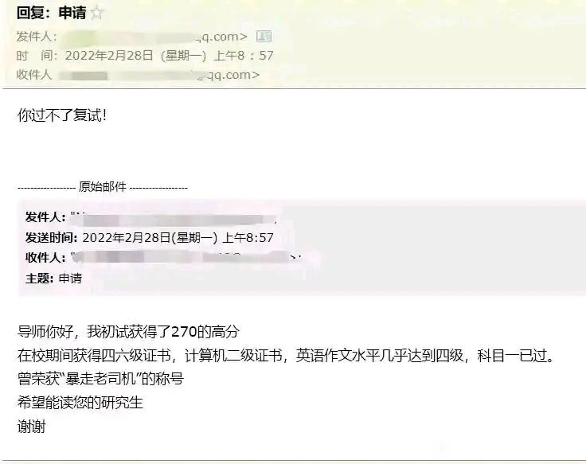Image resolution: width=586 pixels, height=464 pixels.
Task: Click the 发件人 label in the header
Action: tap(37, 37)
